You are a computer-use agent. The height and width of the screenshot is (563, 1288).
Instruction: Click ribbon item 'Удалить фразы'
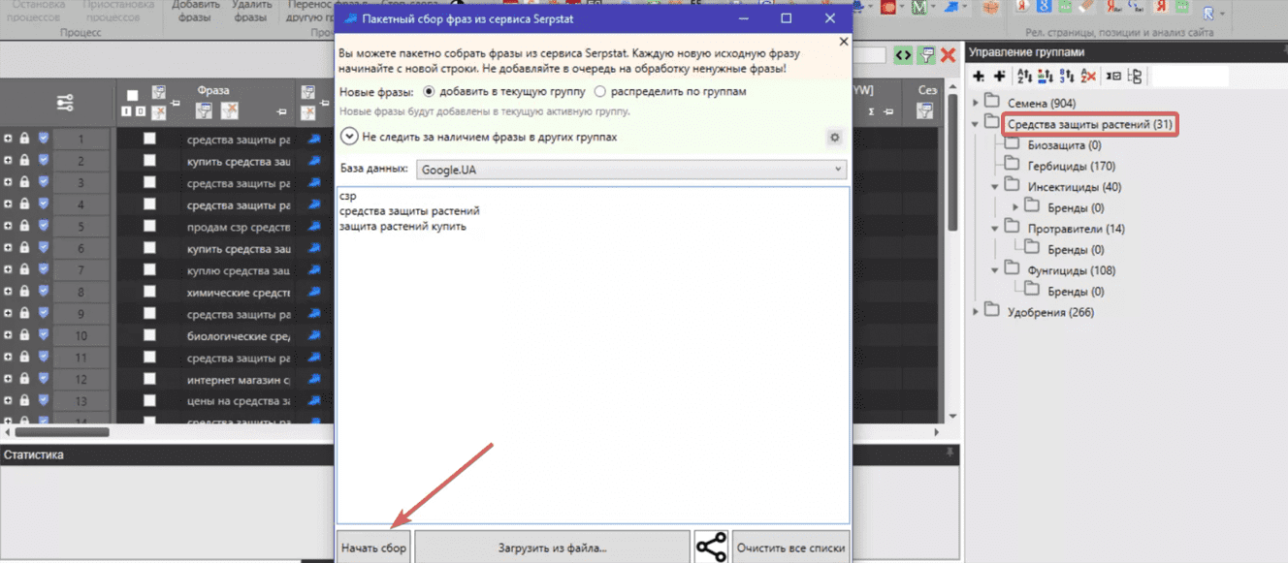[252, 11]
